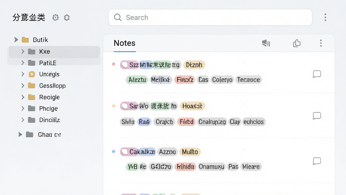346x195 pixels.
Task: Open comment bubble for the Hoasat note
Action: (317, 116)
